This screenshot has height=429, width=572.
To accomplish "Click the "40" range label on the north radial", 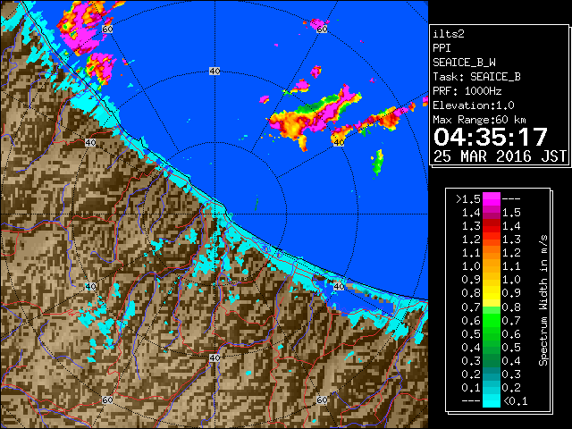I will [x=214, y=71].
